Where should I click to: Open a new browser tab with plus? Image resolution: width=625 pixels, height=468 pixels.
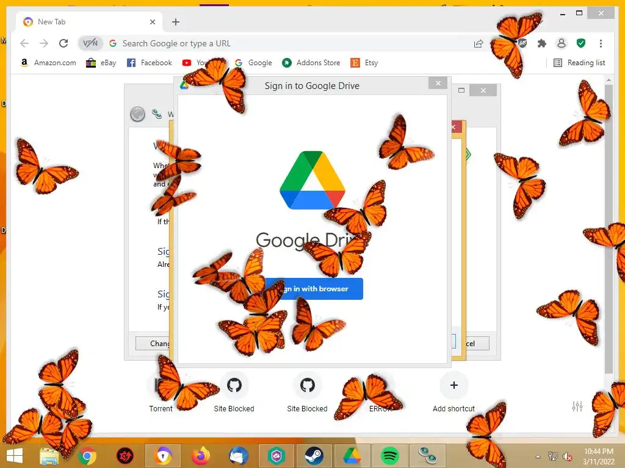click(176, 22)
